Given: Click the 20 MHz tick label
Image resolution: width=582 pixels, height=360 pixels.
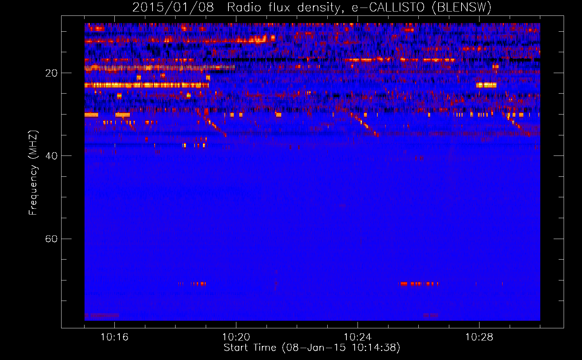Looking at the screenshot, I should point(51,73).
